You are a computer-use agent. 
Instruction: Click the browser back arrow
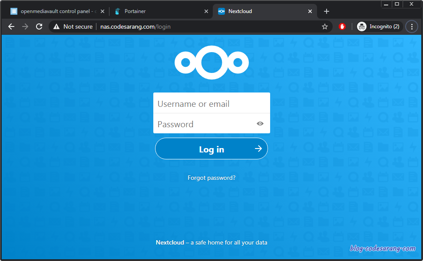pos(11,26)
